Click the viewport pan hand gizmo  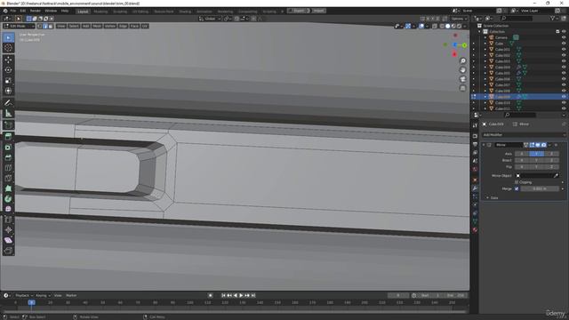pos(462,70)
